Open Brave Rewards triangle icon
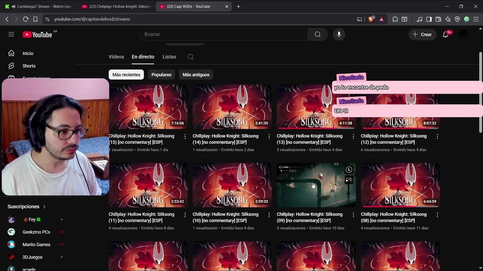Screen dimensions: 483x271 tap(381, 19)
